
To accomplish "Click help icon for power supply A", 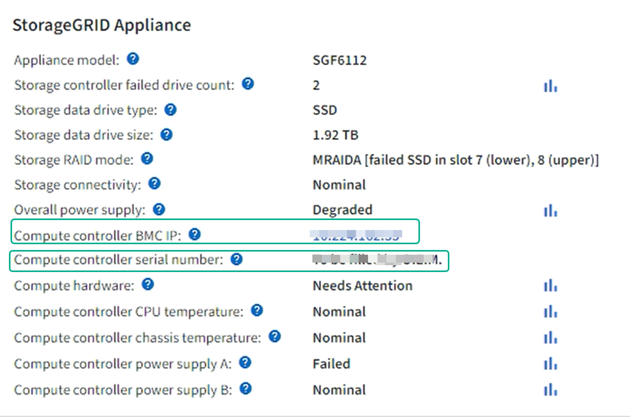I will coord(245,362).
